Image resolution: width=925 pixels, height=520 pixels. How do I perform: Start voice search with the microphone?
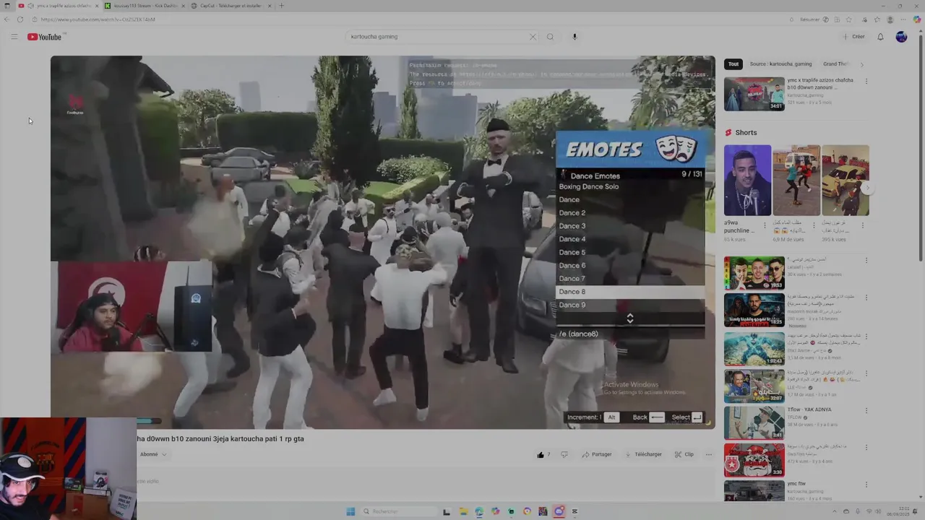[575, 37]
